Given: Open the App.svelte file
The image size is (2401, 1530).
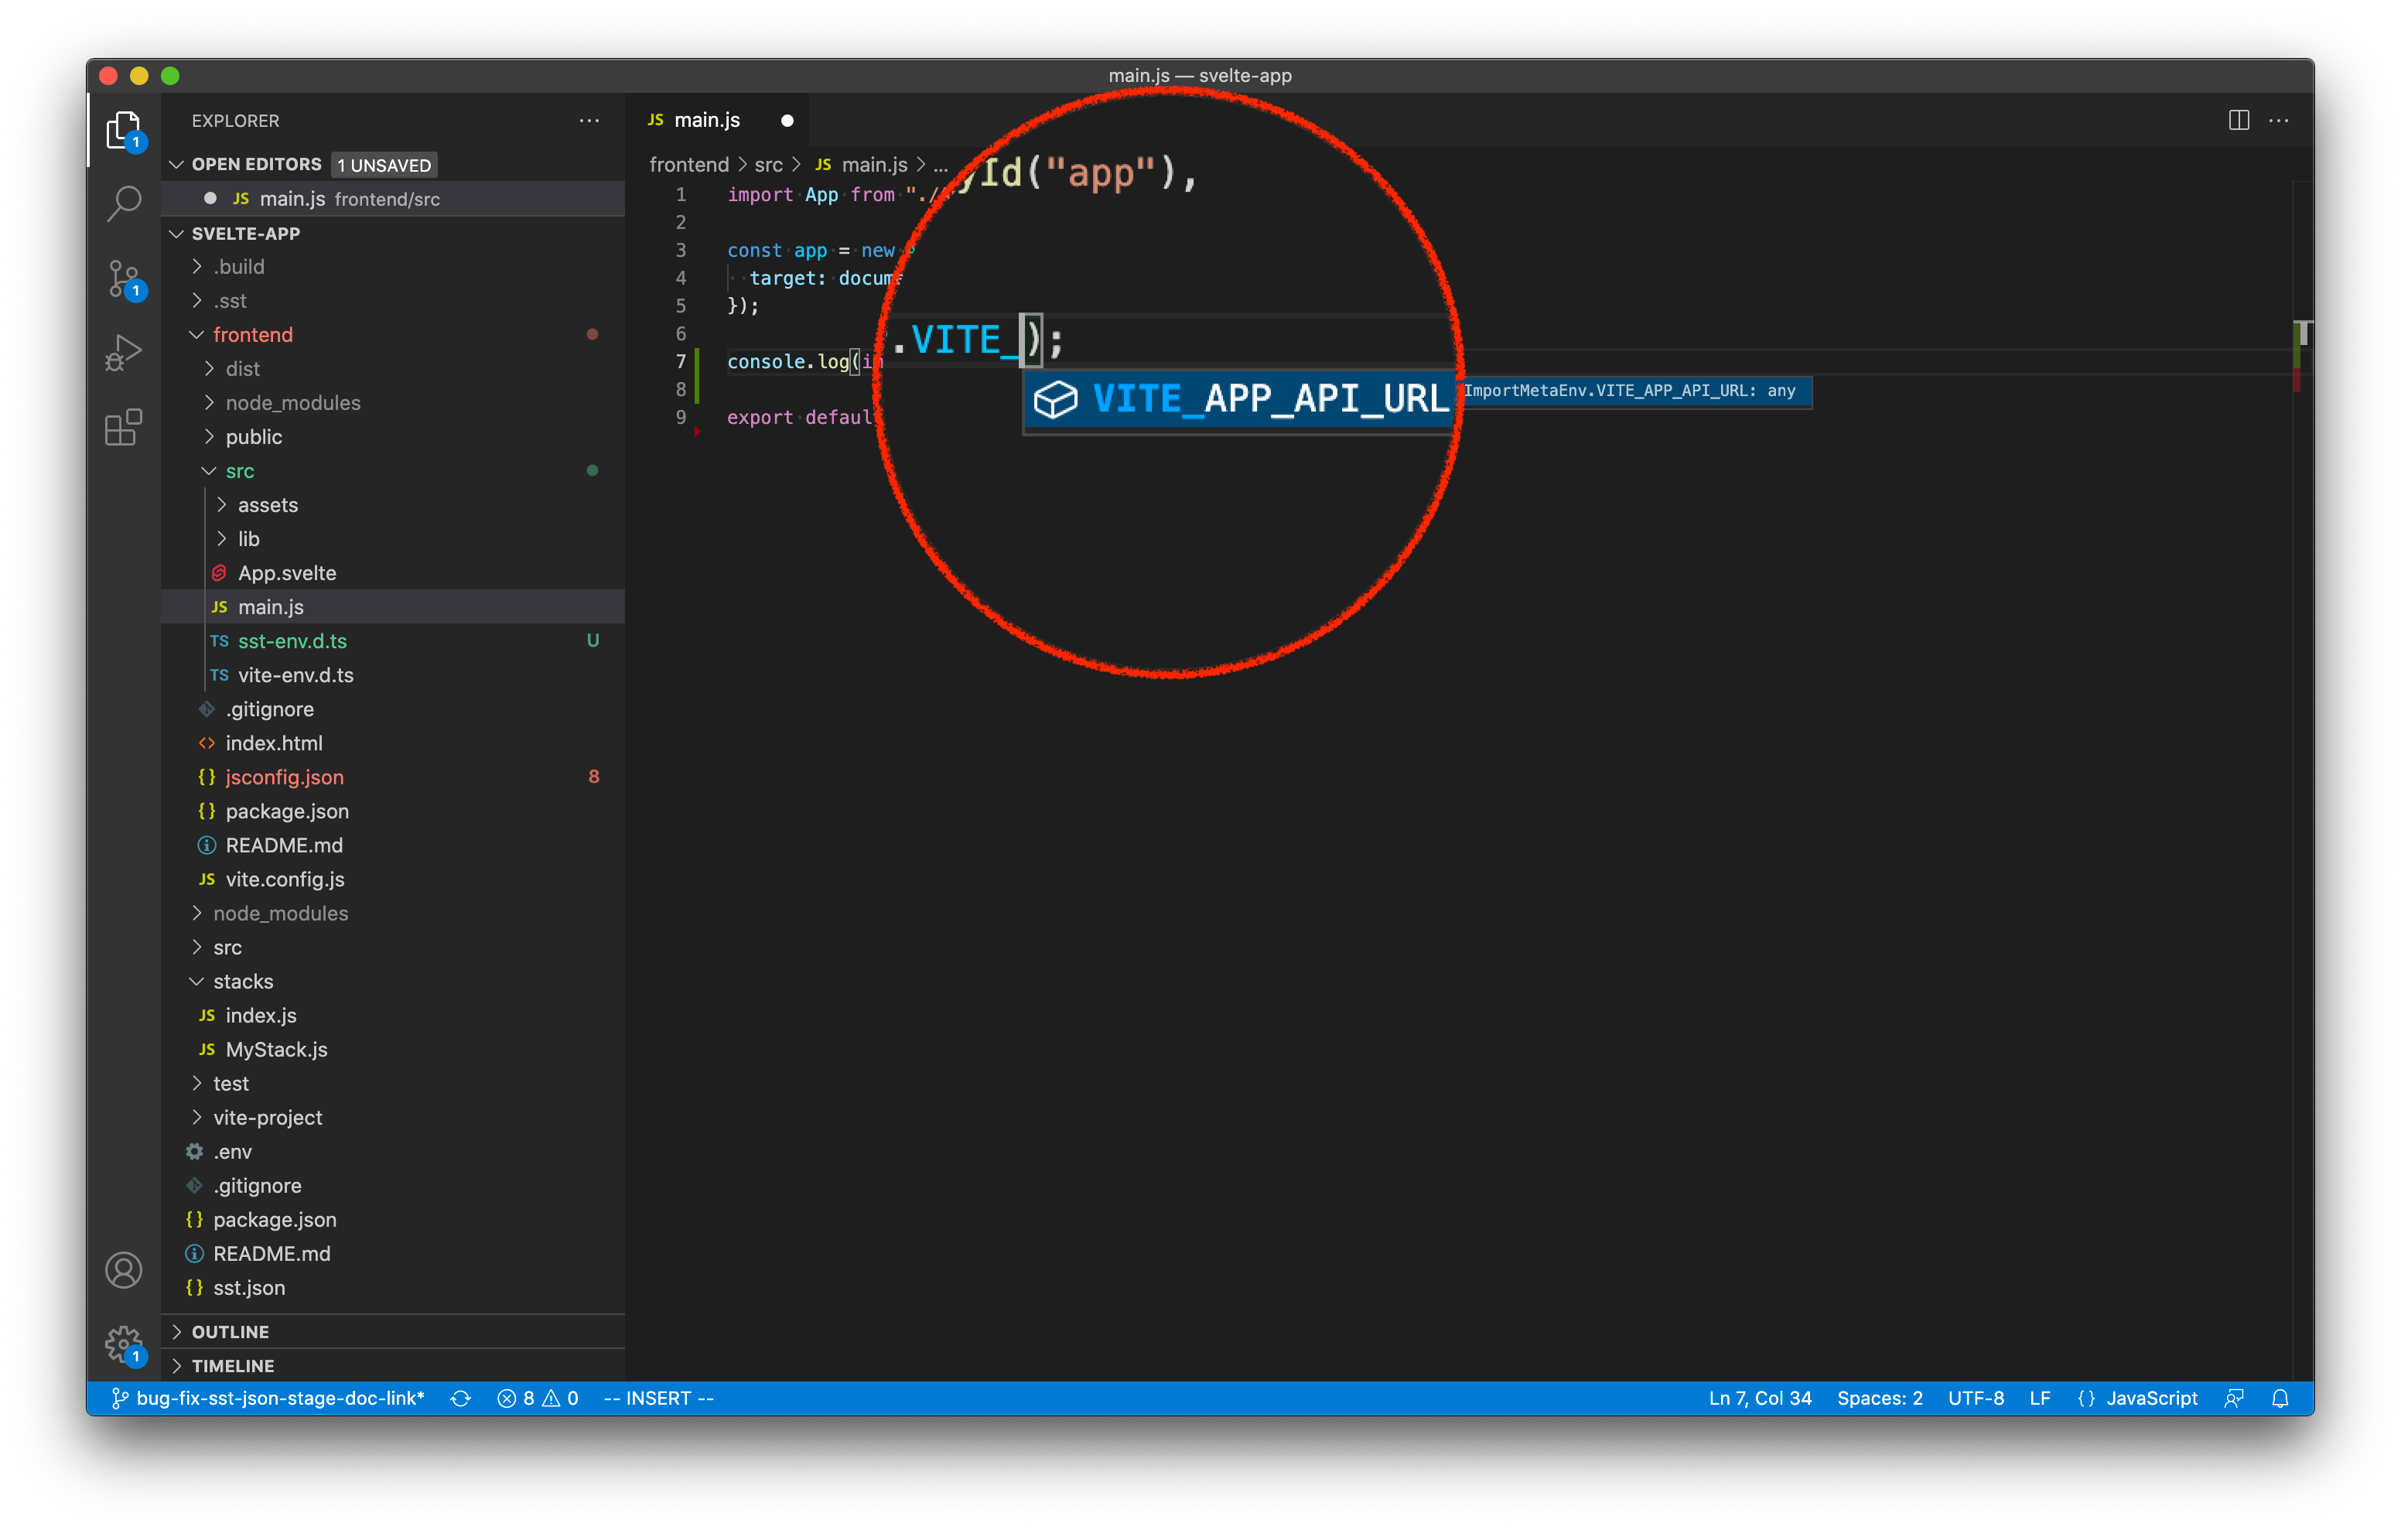Looking at the screenshot, I should click(x=287, y=572).
